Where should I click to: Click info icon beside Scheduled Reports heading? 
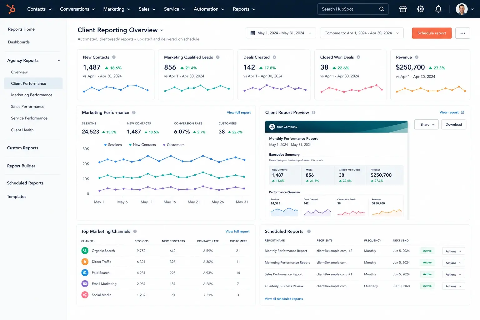click(309, 231)
